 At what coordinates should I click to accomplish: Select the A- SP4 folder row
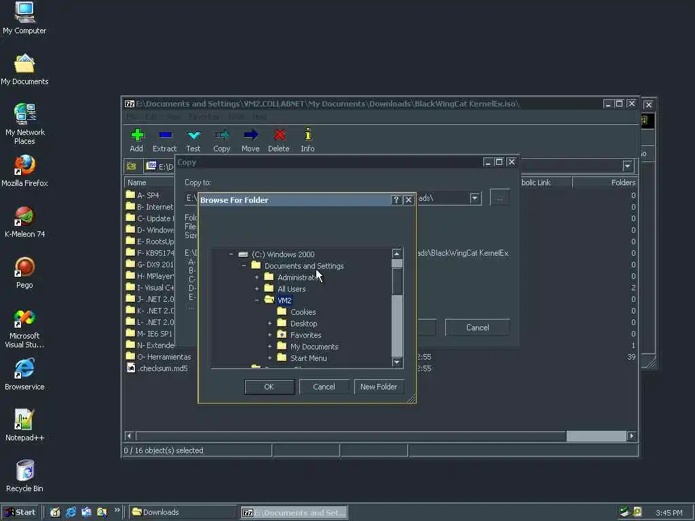pyautogui.click(x=149, y=195)
